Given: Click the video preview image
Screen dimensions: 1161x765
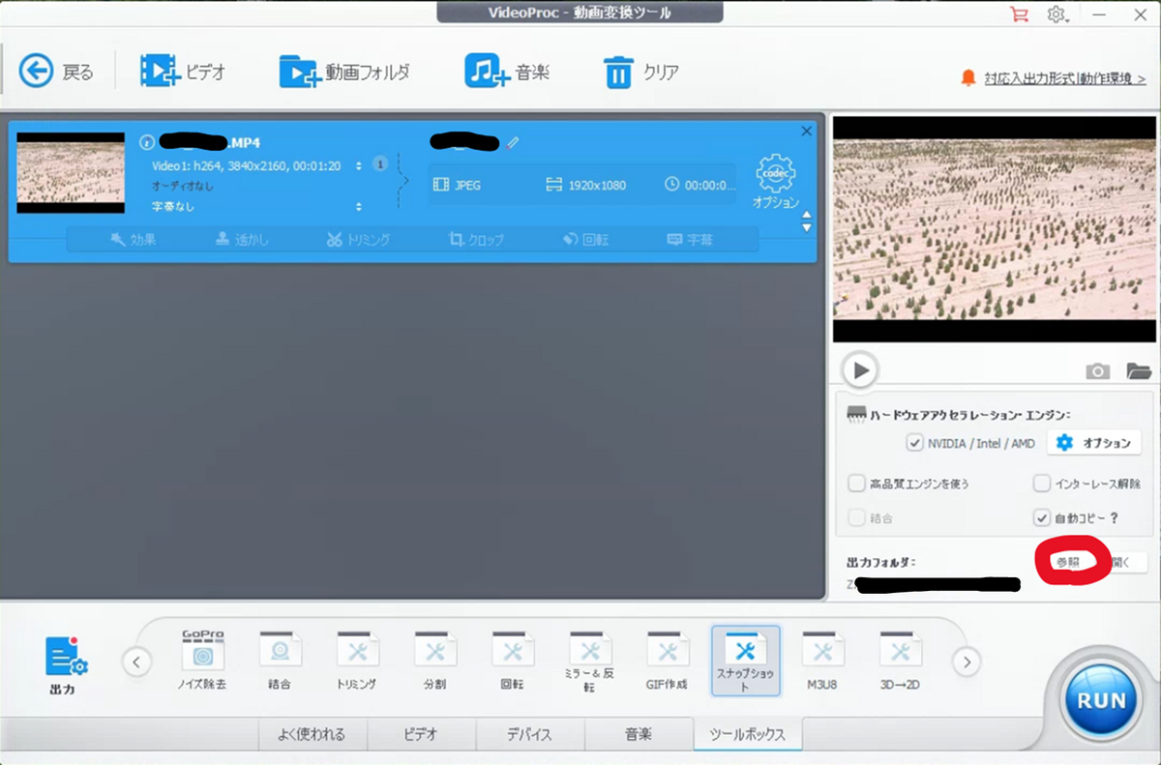Looking at the screenshot, I should pos(993,229).
